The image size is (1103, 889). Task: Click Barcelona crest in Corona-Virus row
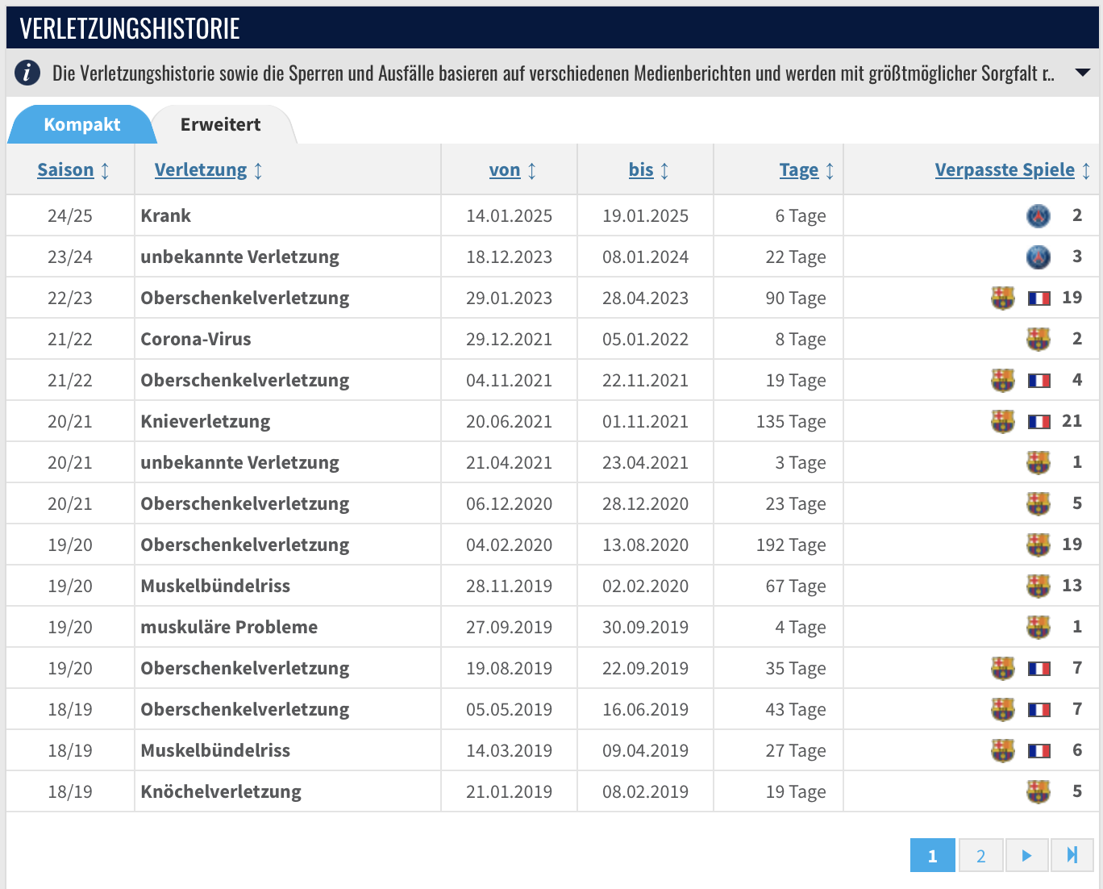[1038, 339]
